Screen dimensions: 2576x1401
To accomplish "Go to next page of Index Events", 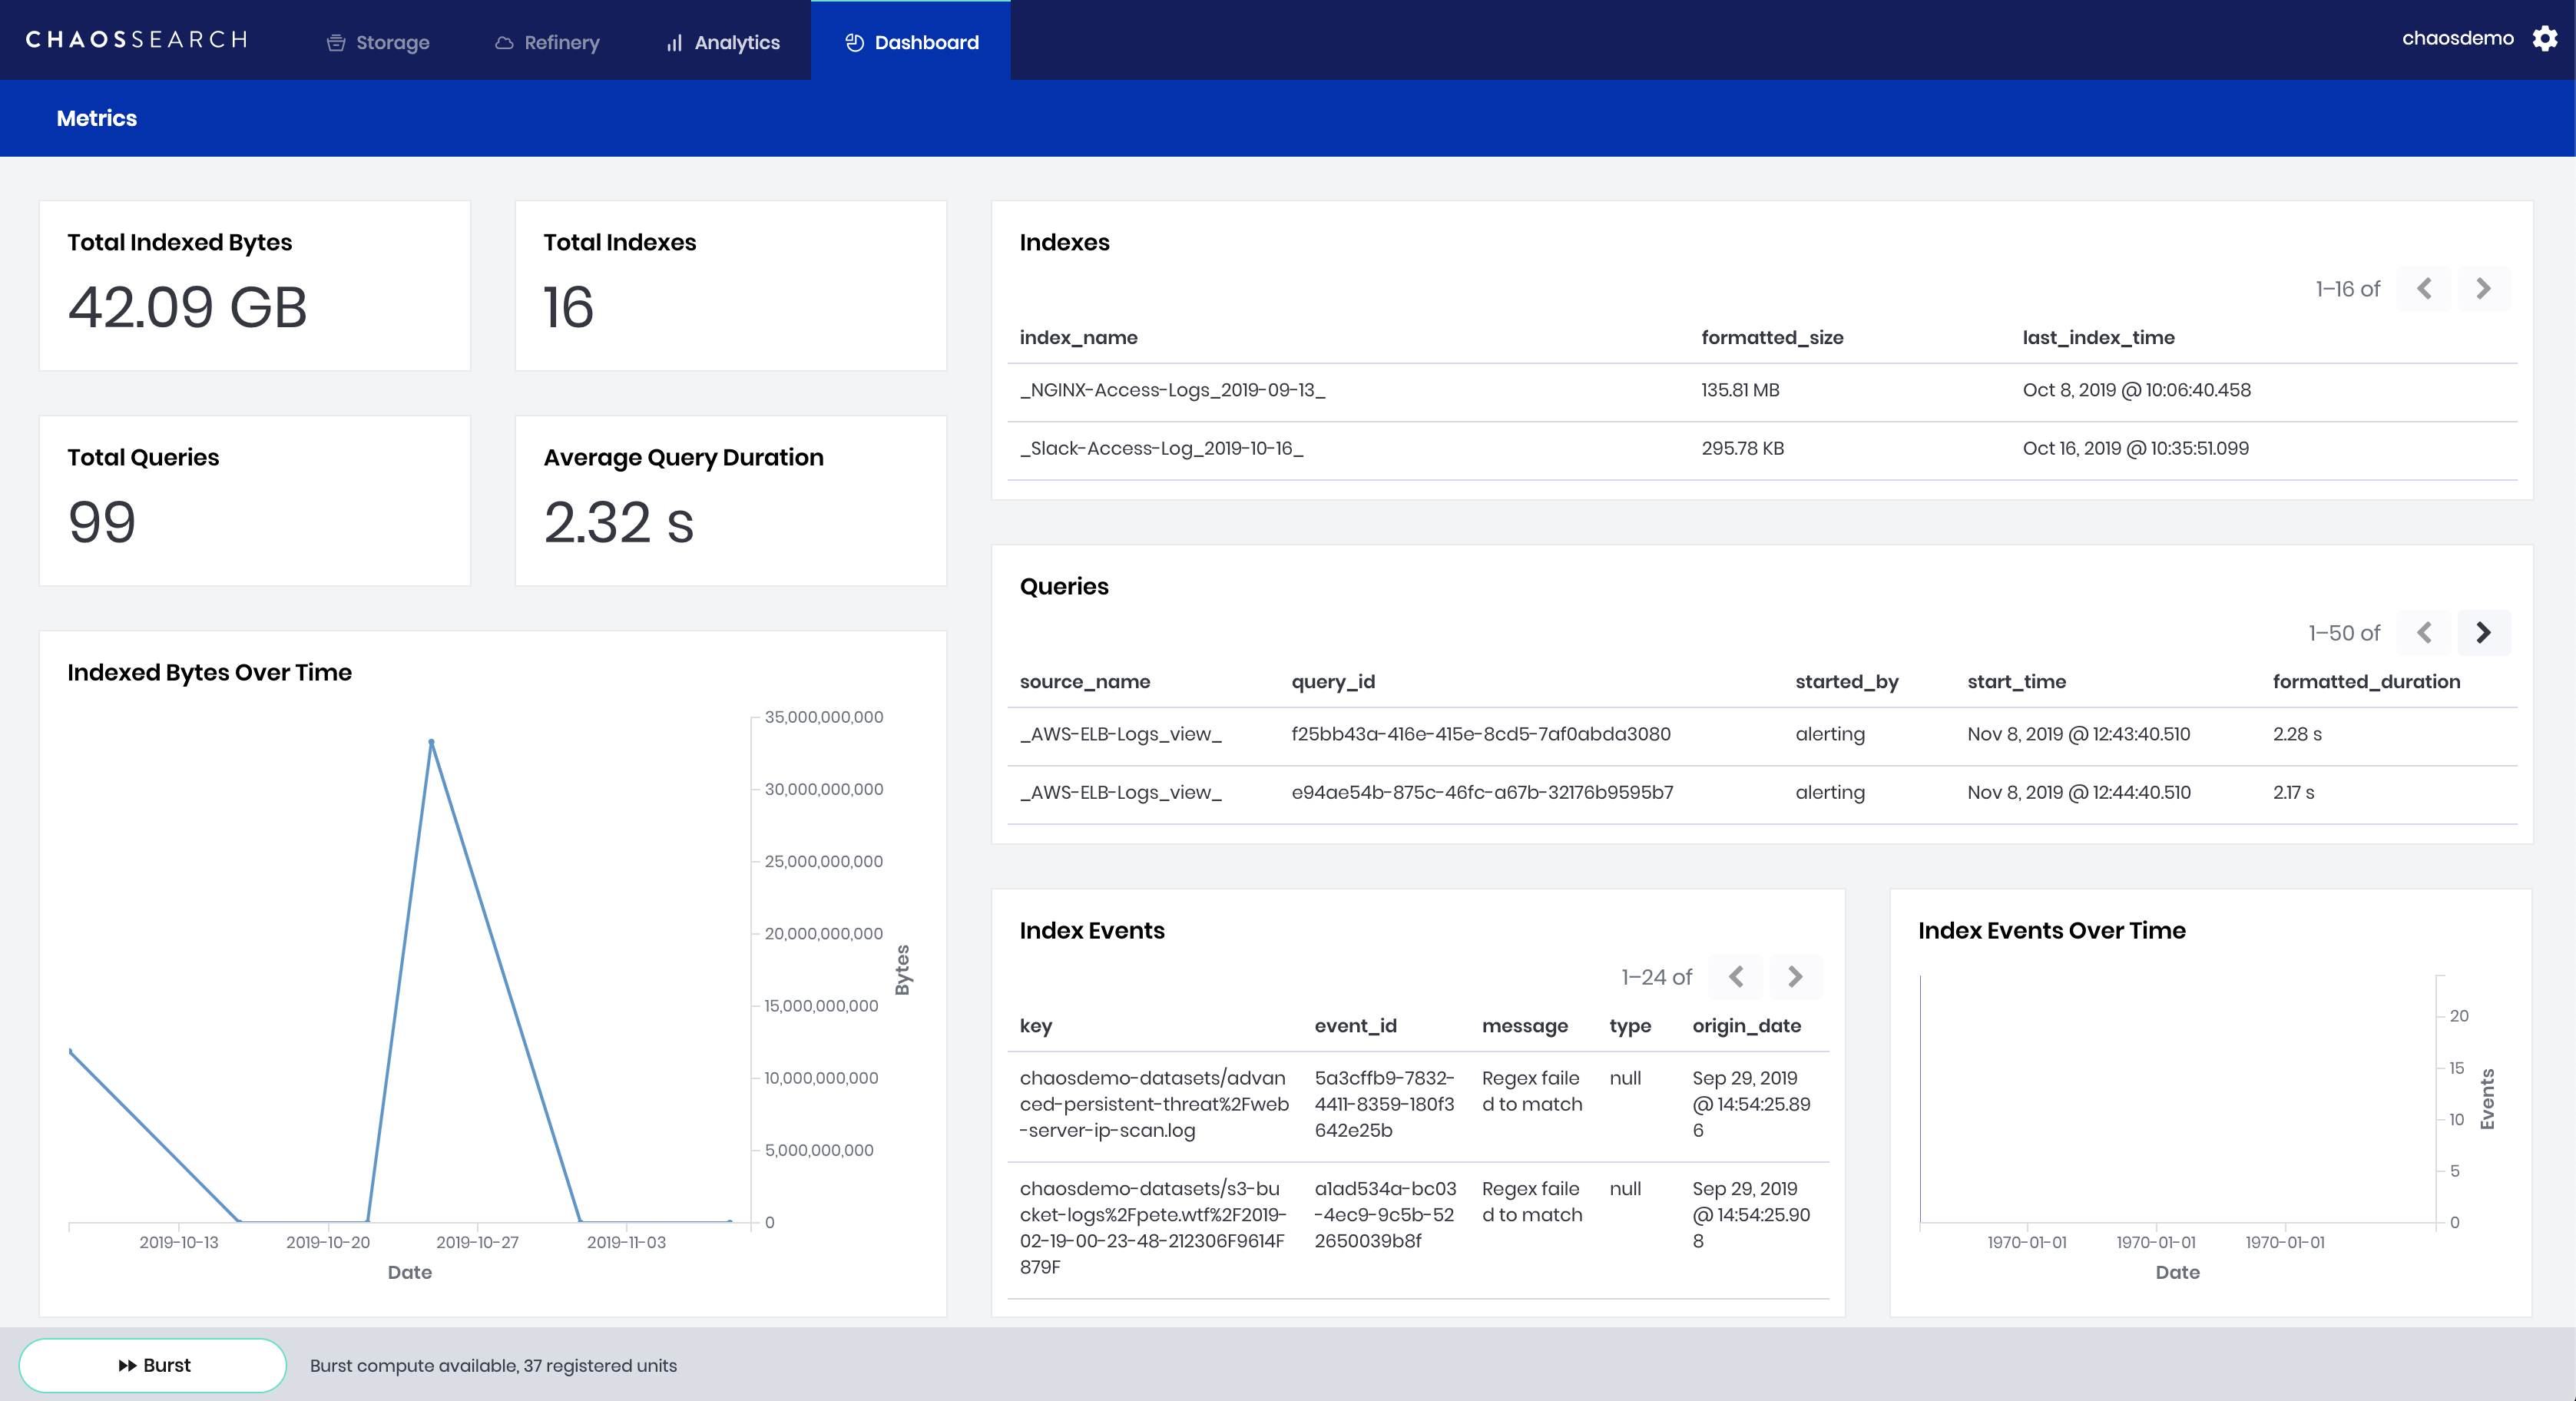I will (1795, 977).
